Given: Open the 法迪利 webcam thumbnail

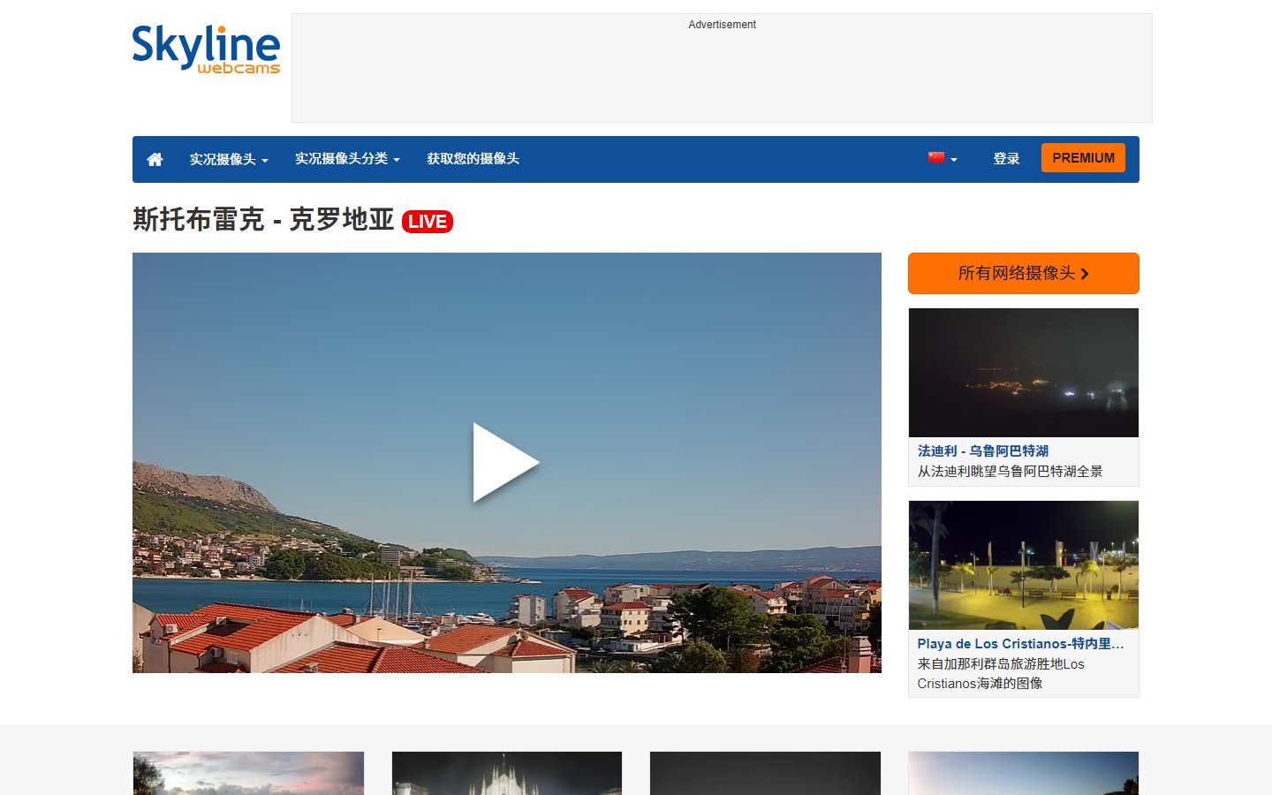Looking at the screenshot, I should tap(1023, 373).
